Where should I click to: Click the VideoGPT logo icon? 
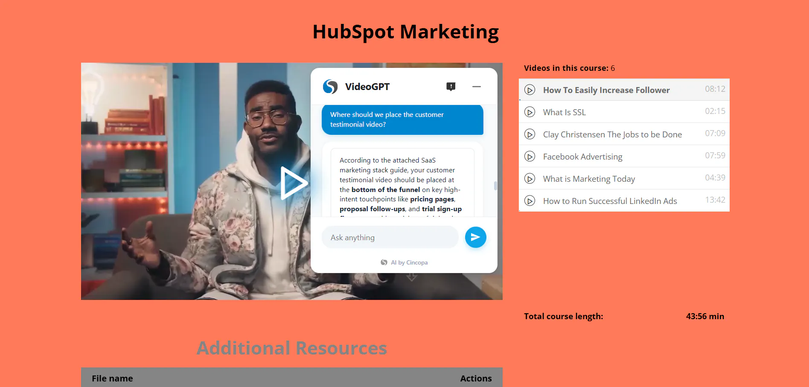(330, 87)
